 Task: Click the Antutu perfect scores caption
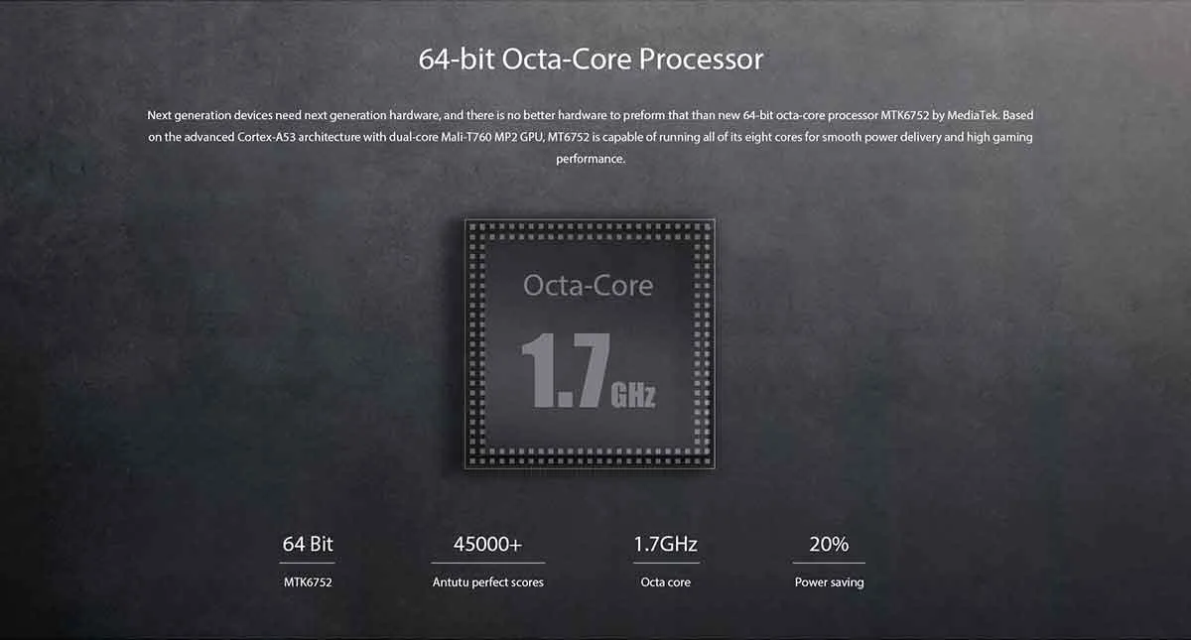pos(487,582)
